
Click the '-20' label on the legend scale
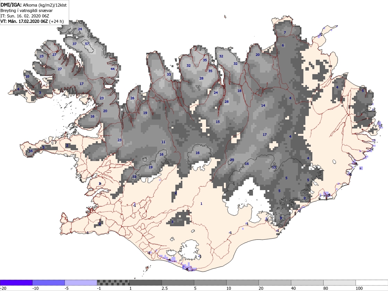coord(3,288)
